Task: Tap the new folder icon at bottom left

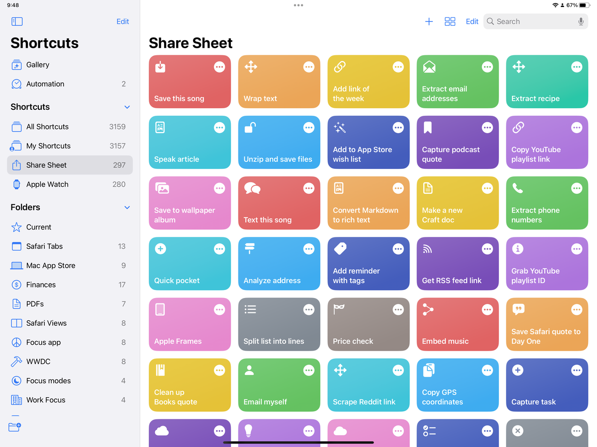Action: [14, 427]
